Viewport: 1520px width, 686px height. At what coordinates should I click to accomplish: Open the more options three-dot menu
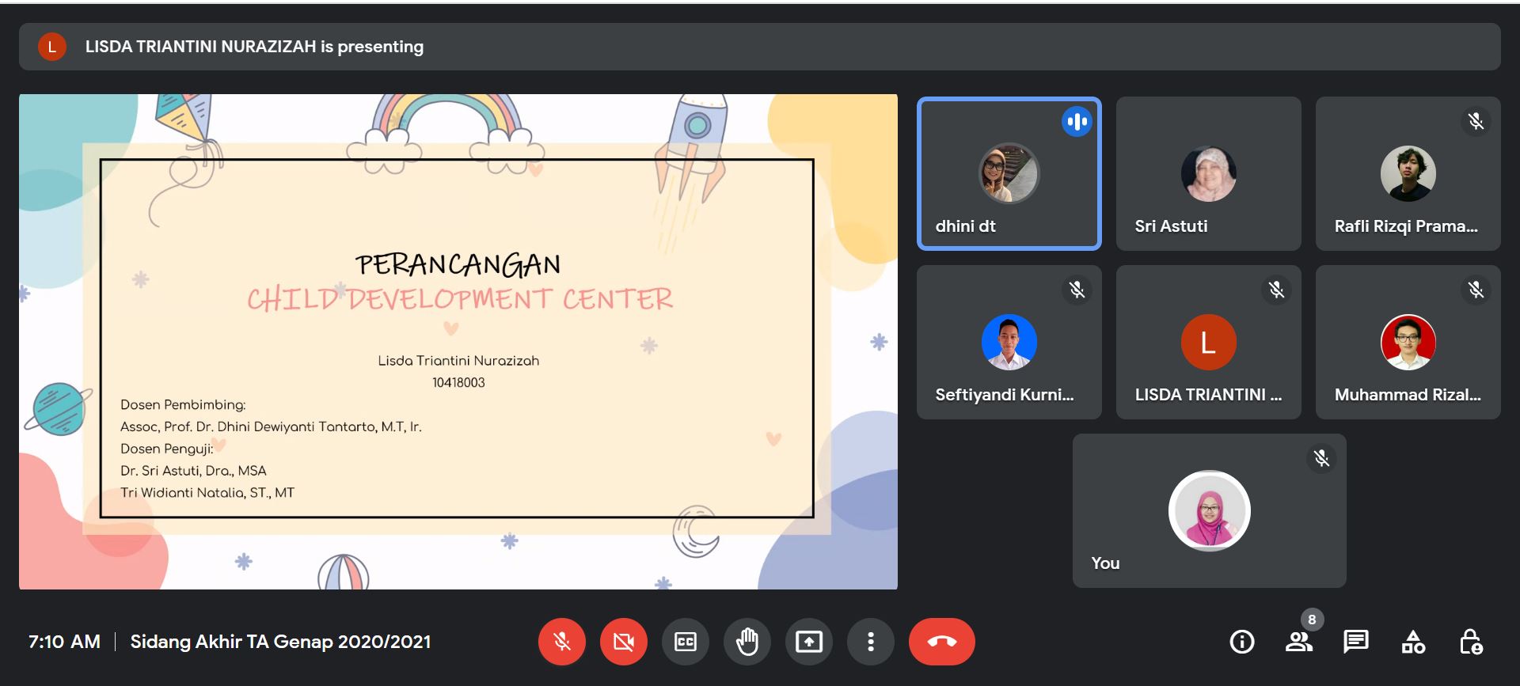[871, 642]
